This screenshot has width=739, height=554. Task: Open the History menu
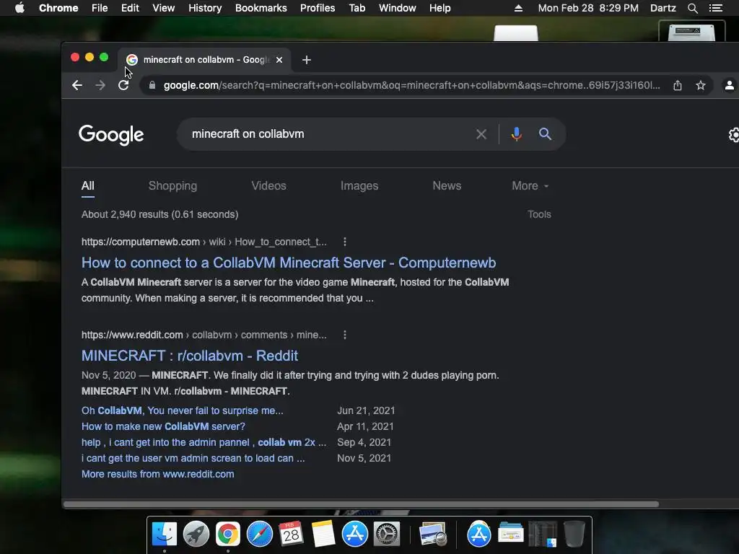pos(205,8)
